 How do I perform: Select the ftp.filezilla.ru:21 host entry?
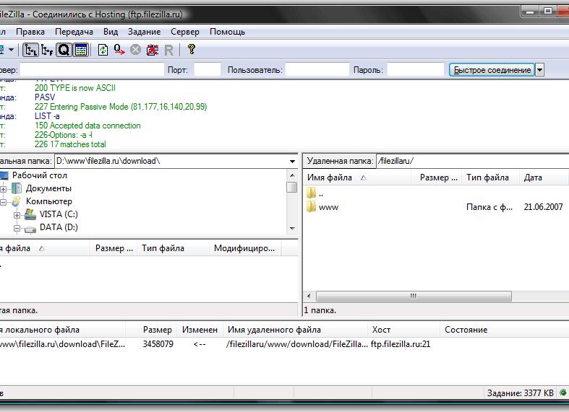[401, 344]
